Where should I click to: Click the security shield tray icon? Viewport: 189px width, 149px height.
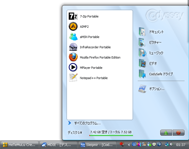154,144
